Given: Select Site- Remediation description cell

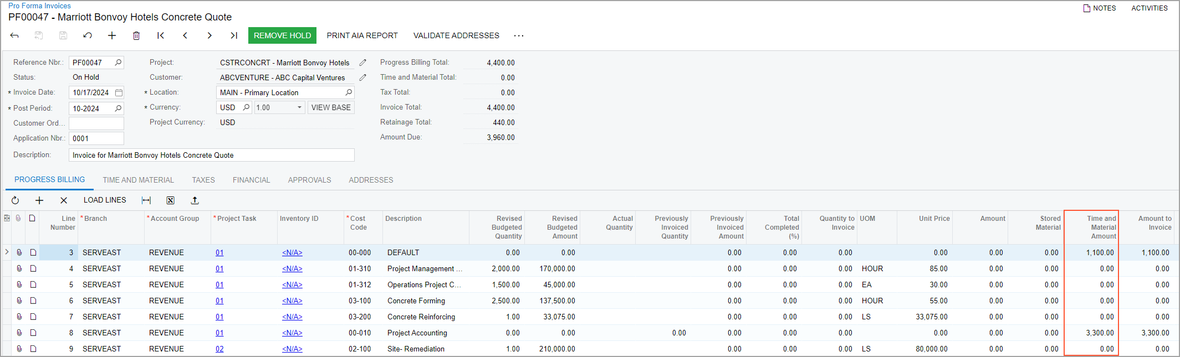Looking at the screenshot, I should (426, 349).
